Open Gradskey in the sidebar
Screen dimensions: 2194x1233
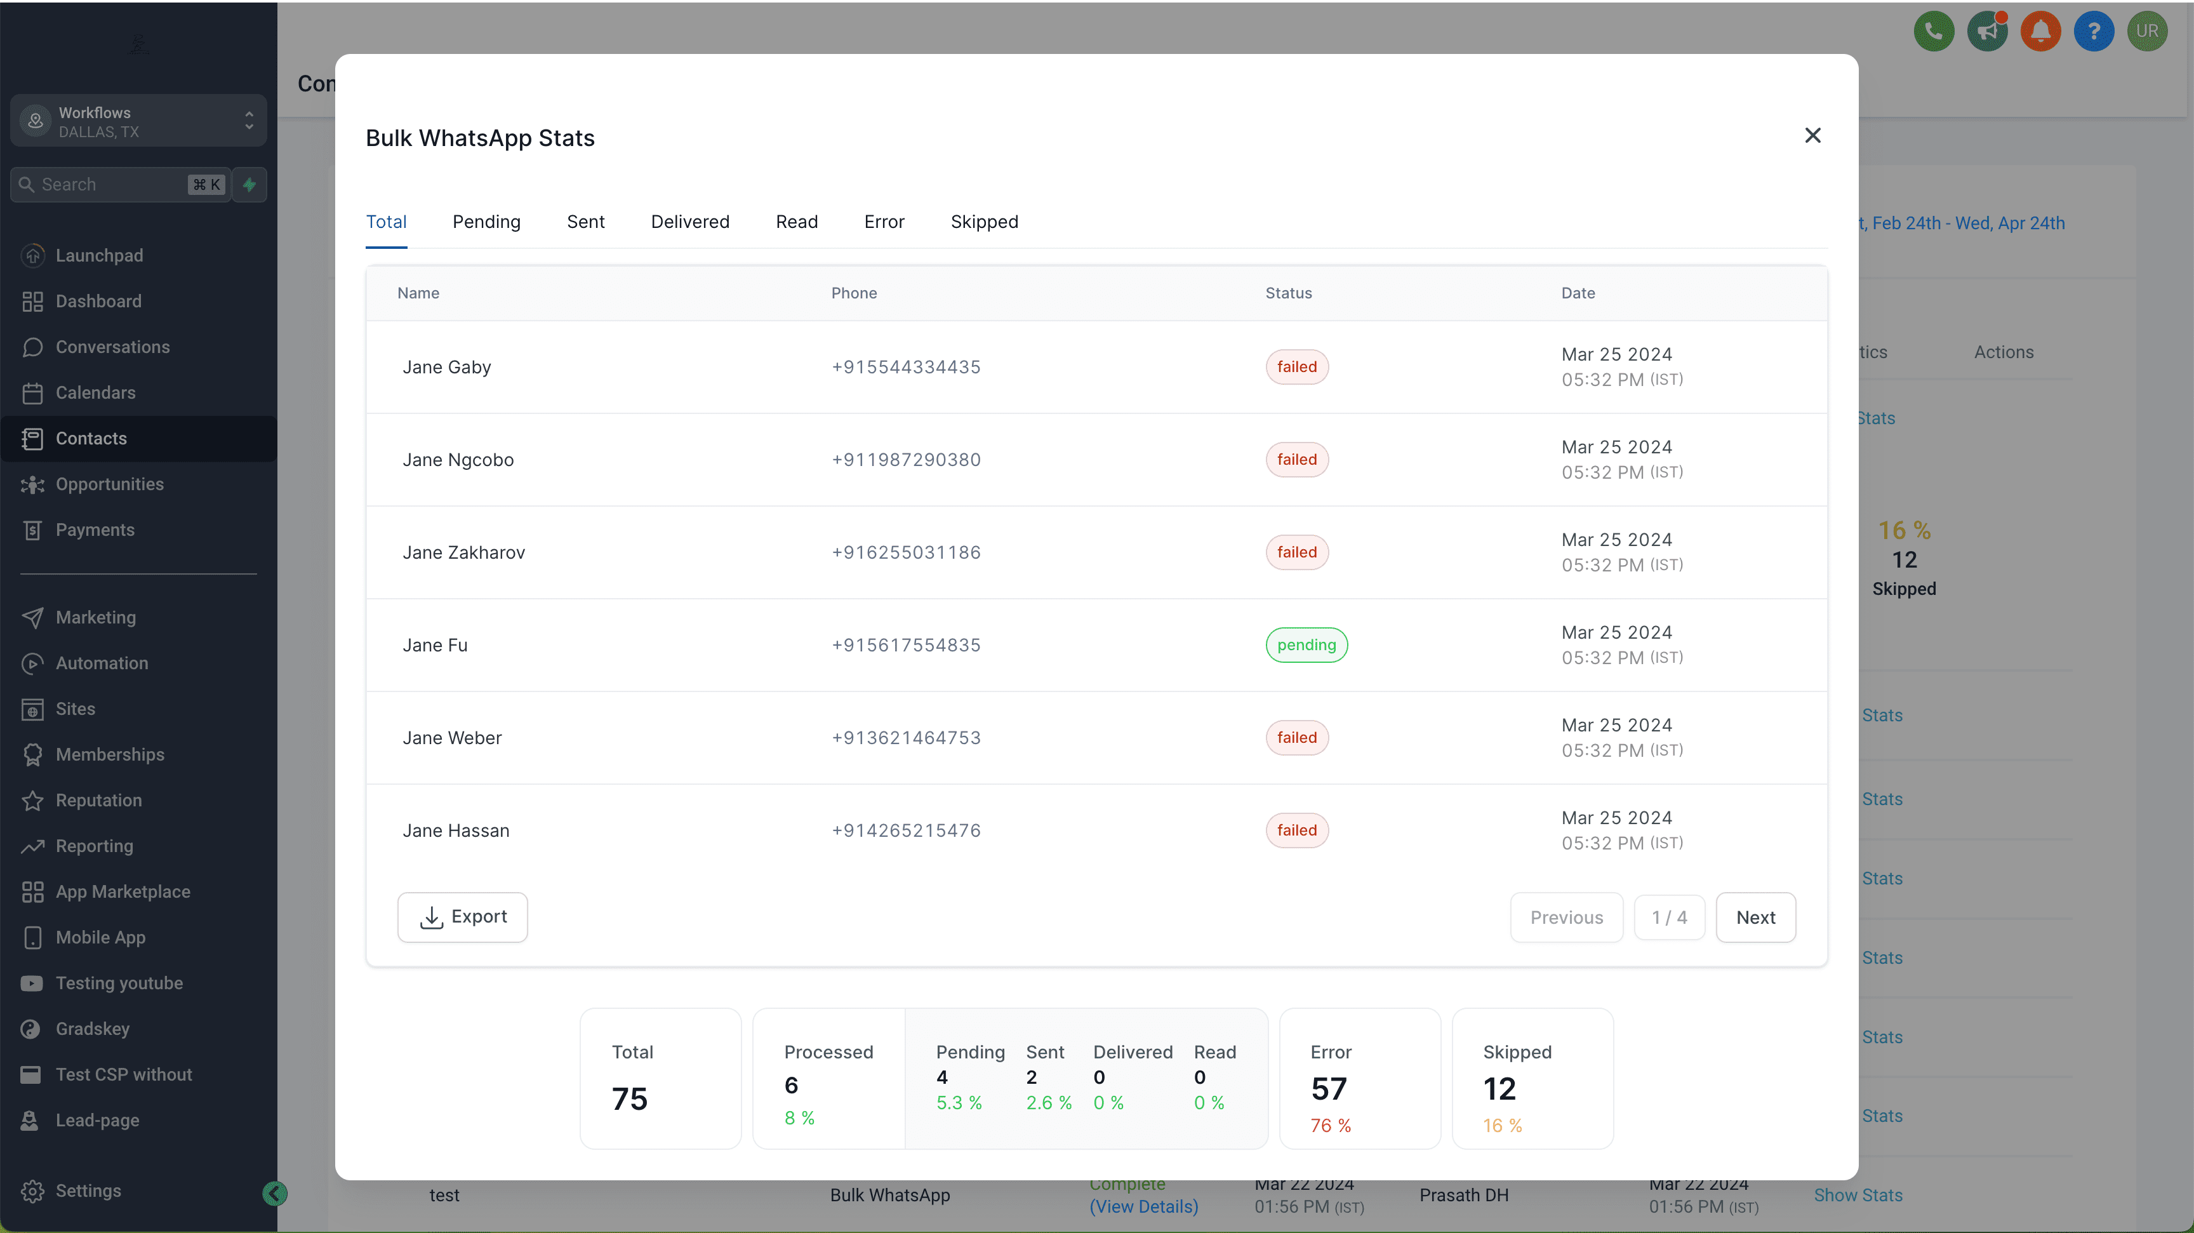tap(92, 1029)
